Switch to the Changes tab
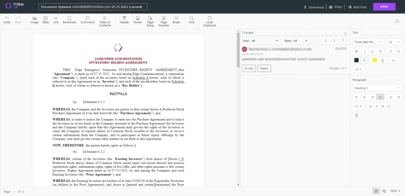 248,32
